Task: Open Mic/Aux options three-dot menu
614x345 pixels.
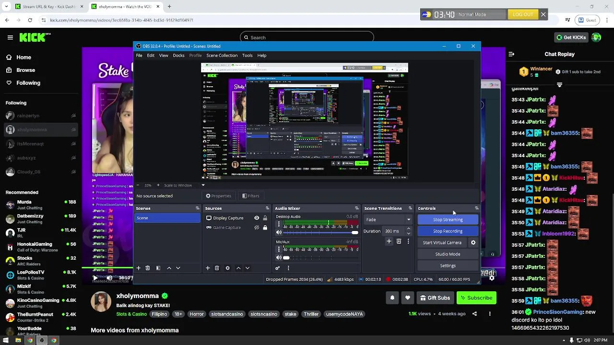Action: [279, 250]
